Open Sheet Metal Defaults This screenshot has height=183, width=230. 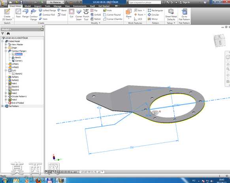(171, 14)
